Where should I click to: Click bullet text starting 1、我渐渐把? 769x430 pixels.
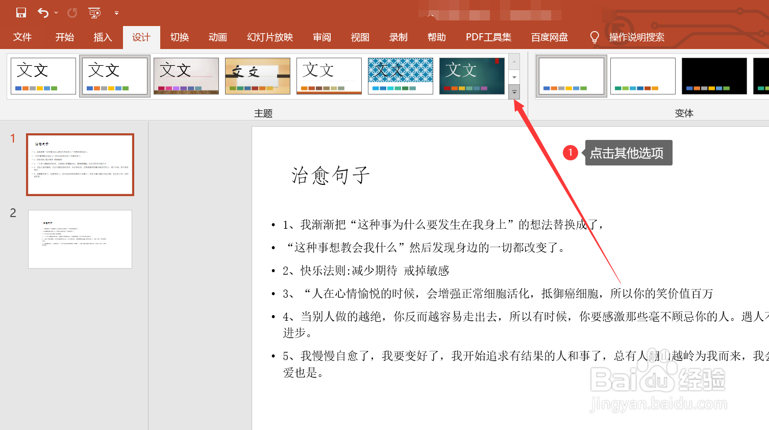(x=443, y=225)
